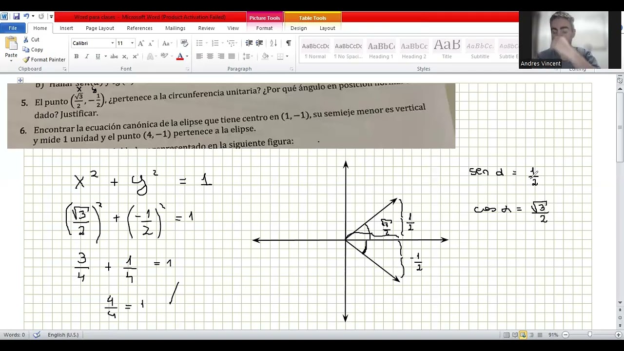Screen dimensions: 624x351
Task: Open Table Tools Design tab
Action: [x=298, y=28]
